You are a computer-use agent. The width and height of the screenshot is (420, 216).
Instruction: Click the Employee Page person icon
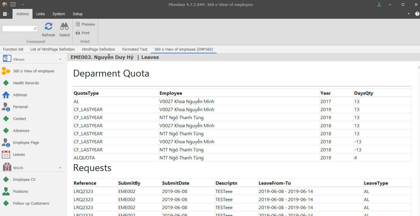tap(6, 143)
